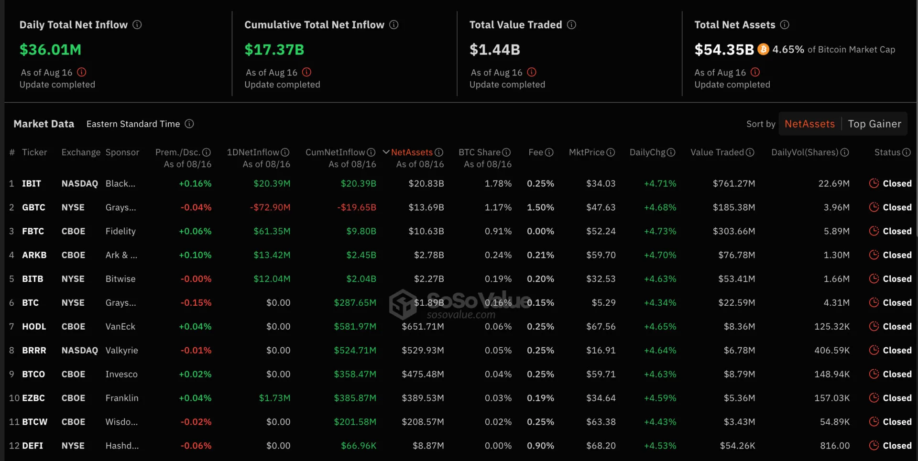Open BTCO ticker row
Viewport: 918px width, 461px height.
[33, 375]
